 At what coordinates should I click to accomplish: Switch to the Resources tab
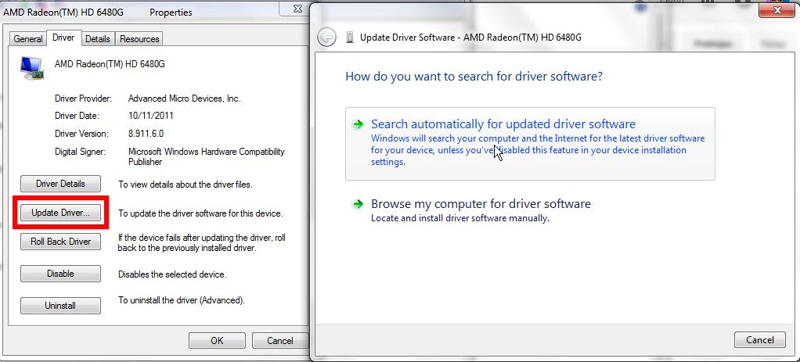[140, 39]
